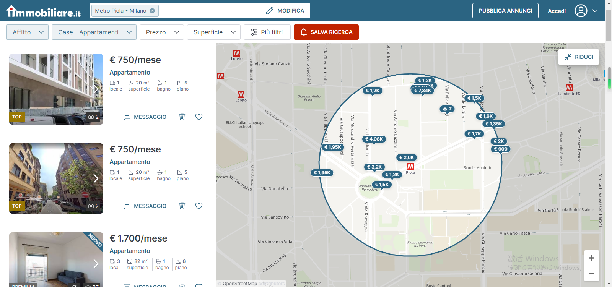Open the Case - Appartamenti type dropdown
612x287 pixels.
click(x=94, y=32)
